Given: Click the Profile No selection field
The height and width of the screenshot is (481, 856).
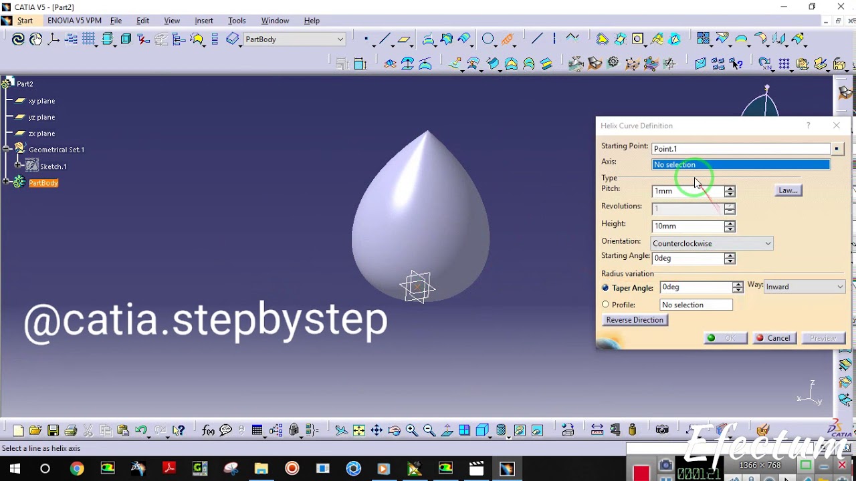Looking at the screenshot, I should click(696, 305).
